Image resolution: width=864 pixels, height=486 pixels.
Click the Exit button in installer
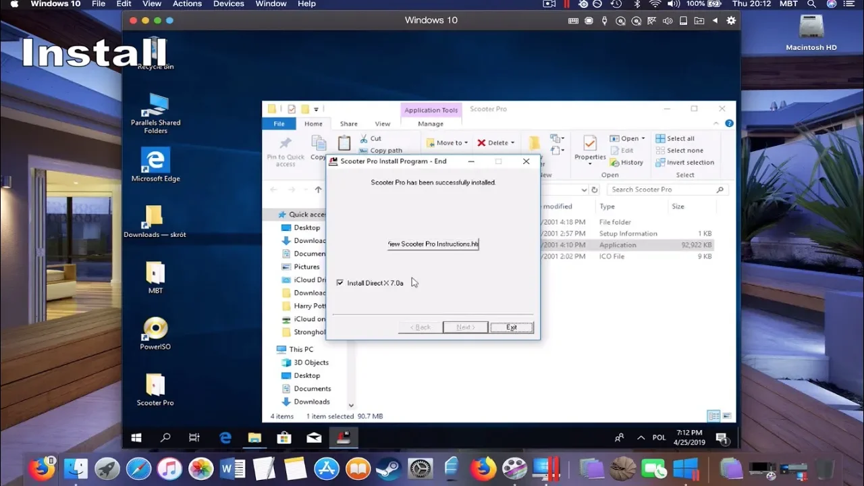[512, 327]
